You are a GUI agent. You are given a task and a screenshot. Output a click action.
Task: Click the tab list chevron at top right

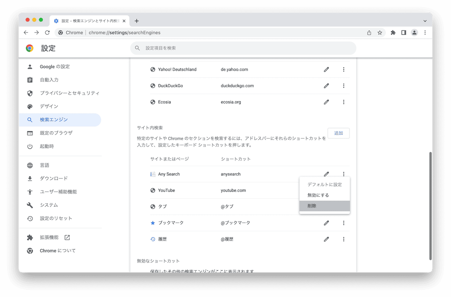pos(425,21)
